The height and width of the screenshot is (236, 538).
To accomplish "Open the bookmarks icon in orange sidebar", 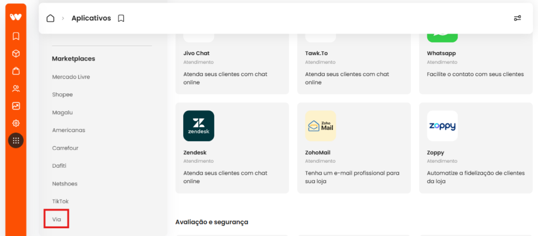I will coord(16,36).
